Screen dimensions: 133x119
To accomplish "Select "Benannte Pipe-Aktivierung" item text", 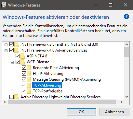I will (56, 68).
